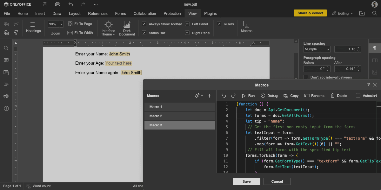This screenshot has width=381, height=190.
Task: Switch to the Collaboration tab
Action: point(145,14)
